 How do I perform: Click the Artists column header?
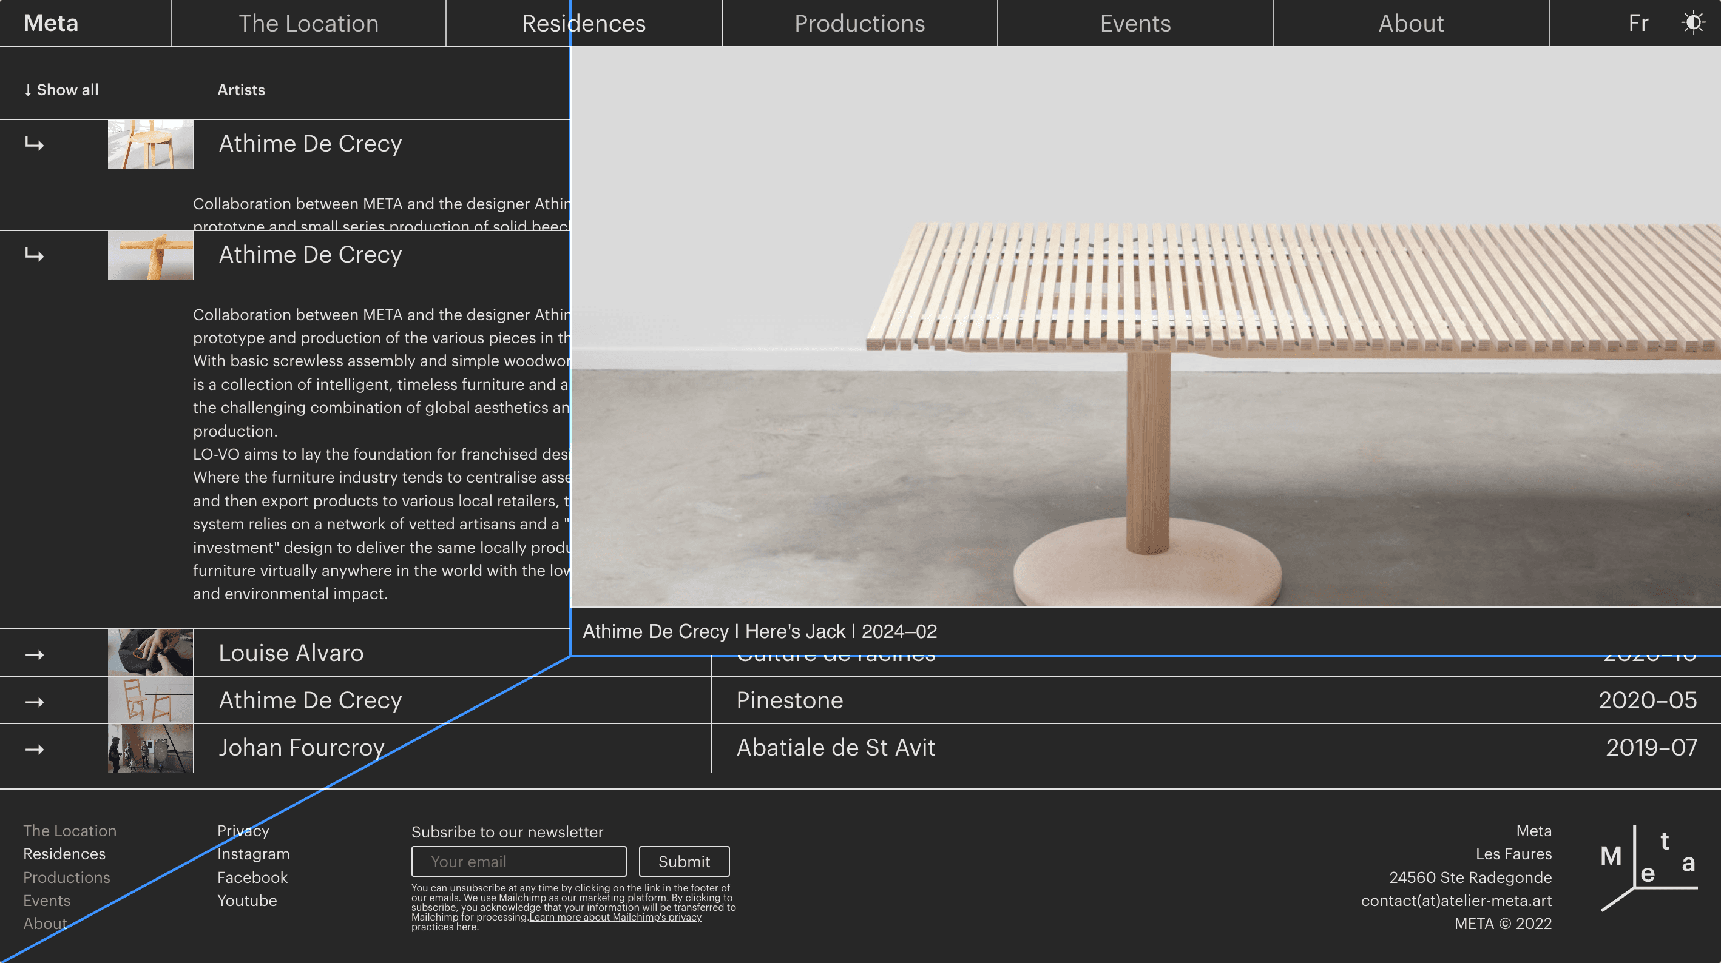240,89
